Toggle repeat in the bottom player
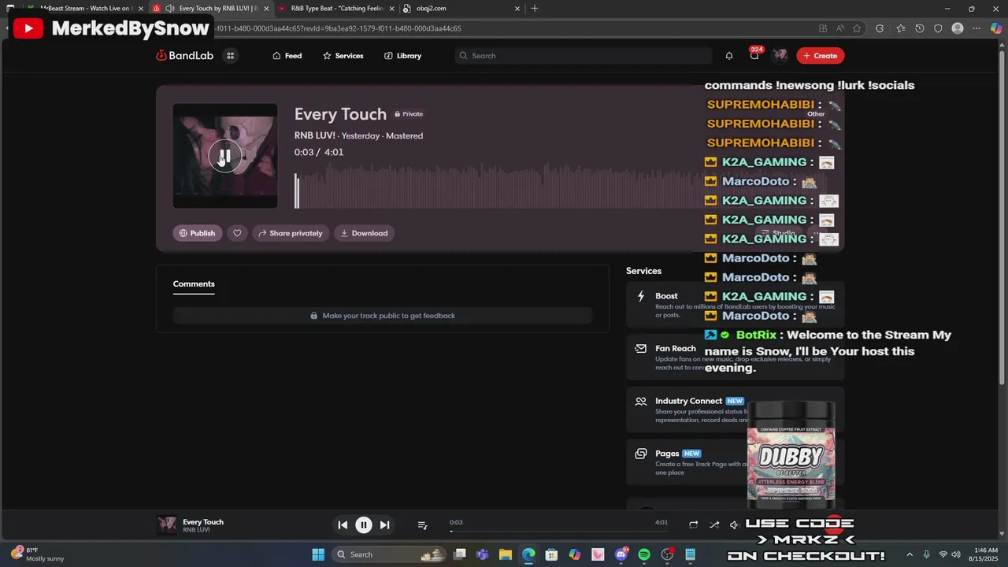Viewport: 1008px width, 567px height. pos(693,524)
